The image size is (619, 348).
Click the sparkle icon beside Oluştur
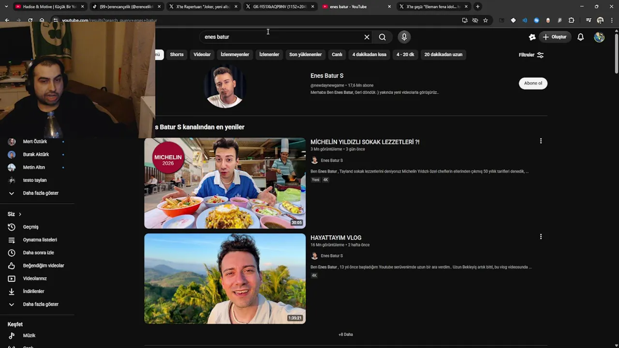[532, 37]
